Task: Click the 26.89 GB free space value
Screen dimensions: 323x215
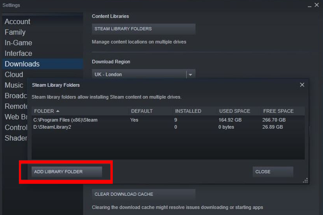Action: pyautogui.click(x=272, y=127)
